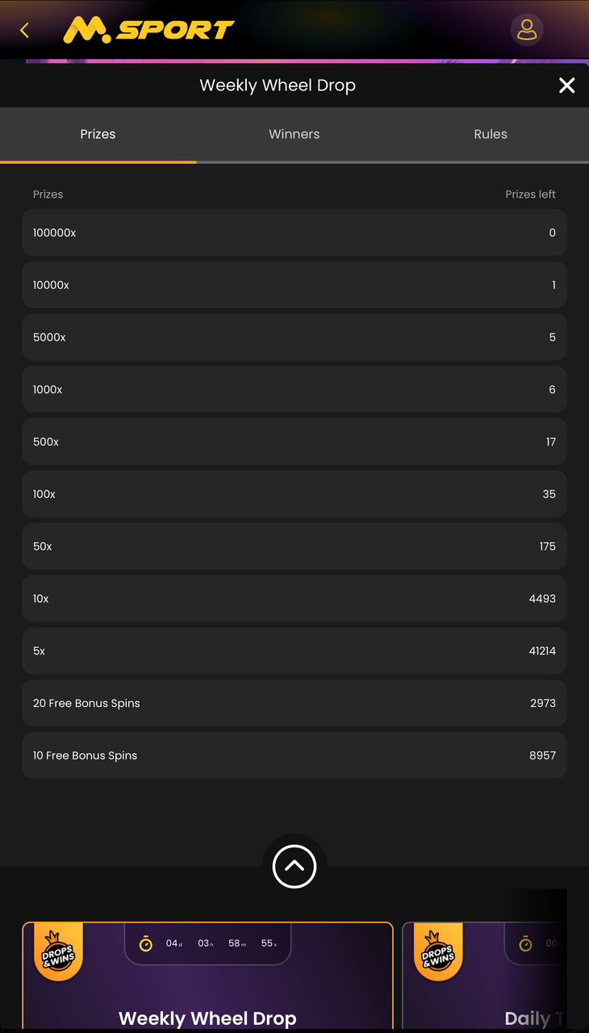Click the stopwatch icon on Weekly timer
Screen dimensions: 589x1033
coord(146,943)
